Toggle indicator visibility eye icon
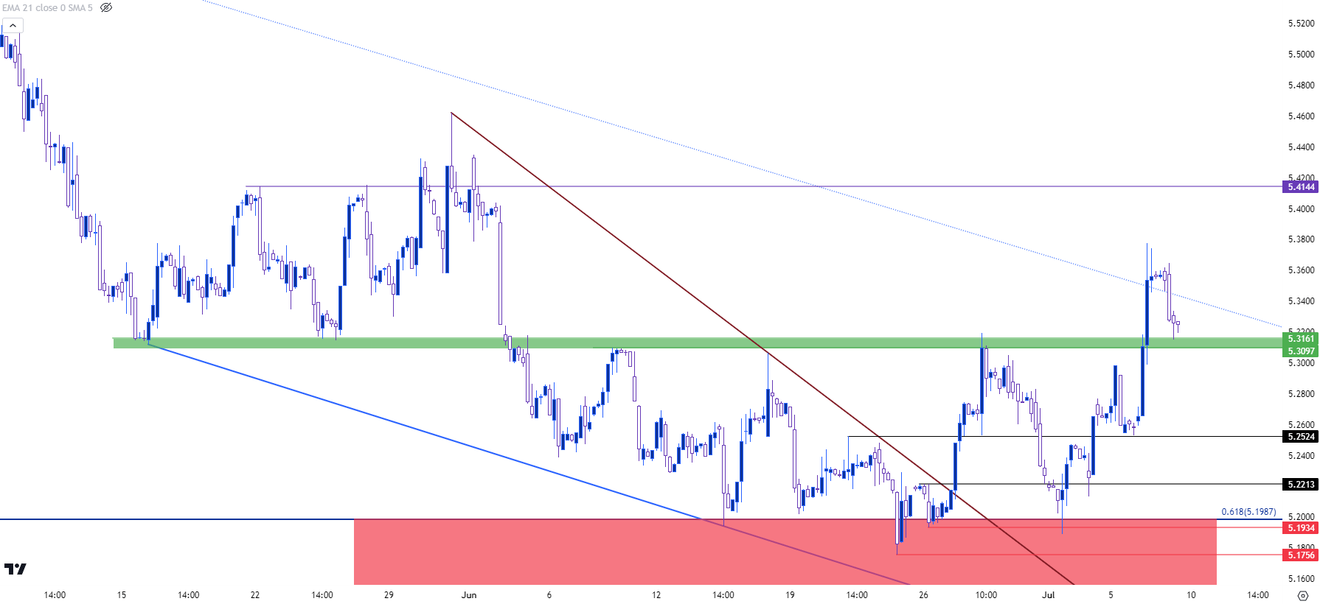 tap(106, 7)
